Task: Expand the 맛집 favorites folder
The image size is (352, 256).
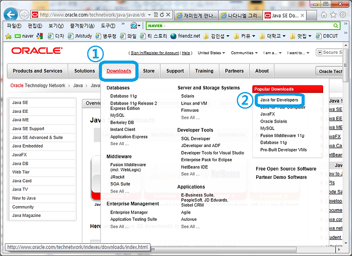Action: tap(301, 36)
